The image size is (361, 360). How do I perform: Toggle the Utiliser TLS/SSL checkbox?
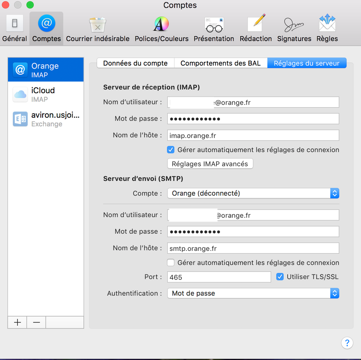point(280,277)
